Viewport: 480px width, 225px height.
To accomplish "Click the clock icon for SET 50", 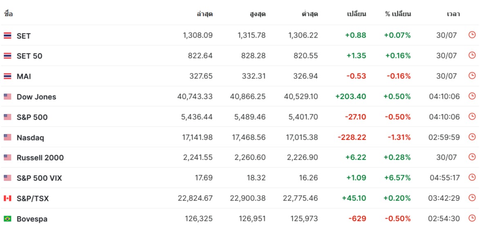I will point(472,56).
